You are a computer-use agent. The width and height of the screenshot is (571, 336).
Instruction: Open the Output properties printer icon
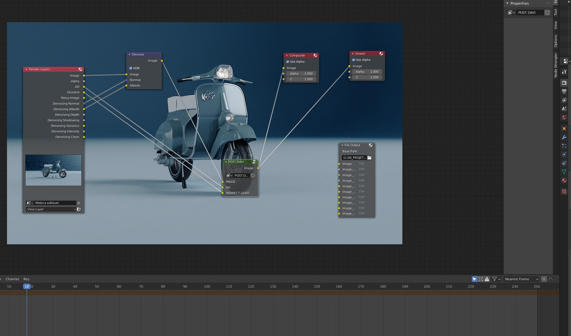click(564, 92)
